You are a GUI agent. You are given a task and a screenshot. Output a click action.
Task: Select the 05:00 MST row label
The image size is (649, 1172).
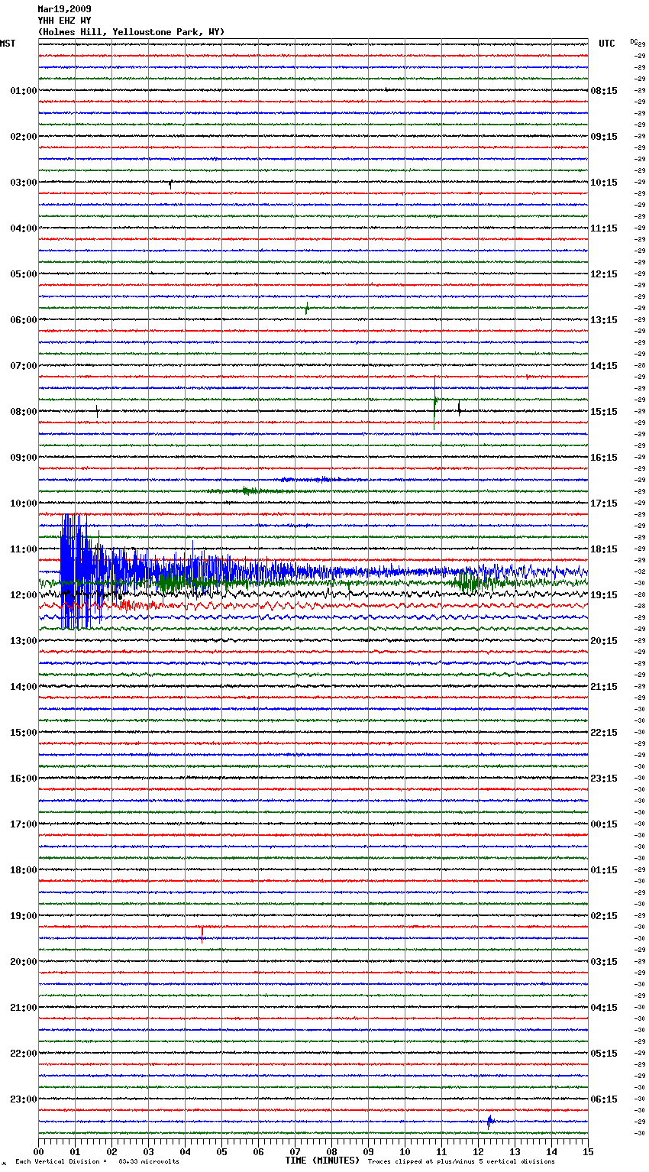[x=23, y=274]
